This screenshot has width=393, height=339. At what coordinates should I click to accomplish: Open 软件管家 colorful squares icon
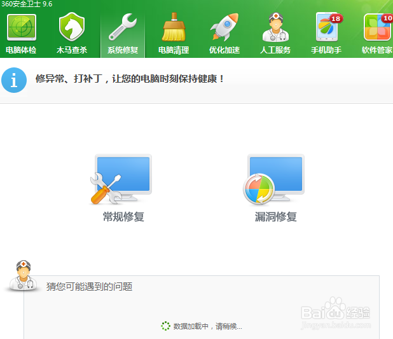click(377, 27)
